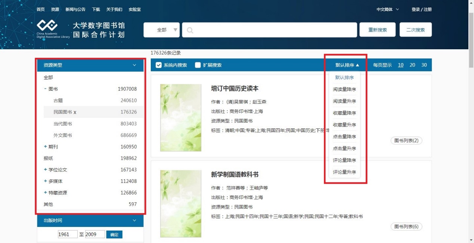The width and height of the screenshot is (474, 243).
Task: Click the 二次搜索 button
Action: 415,30
